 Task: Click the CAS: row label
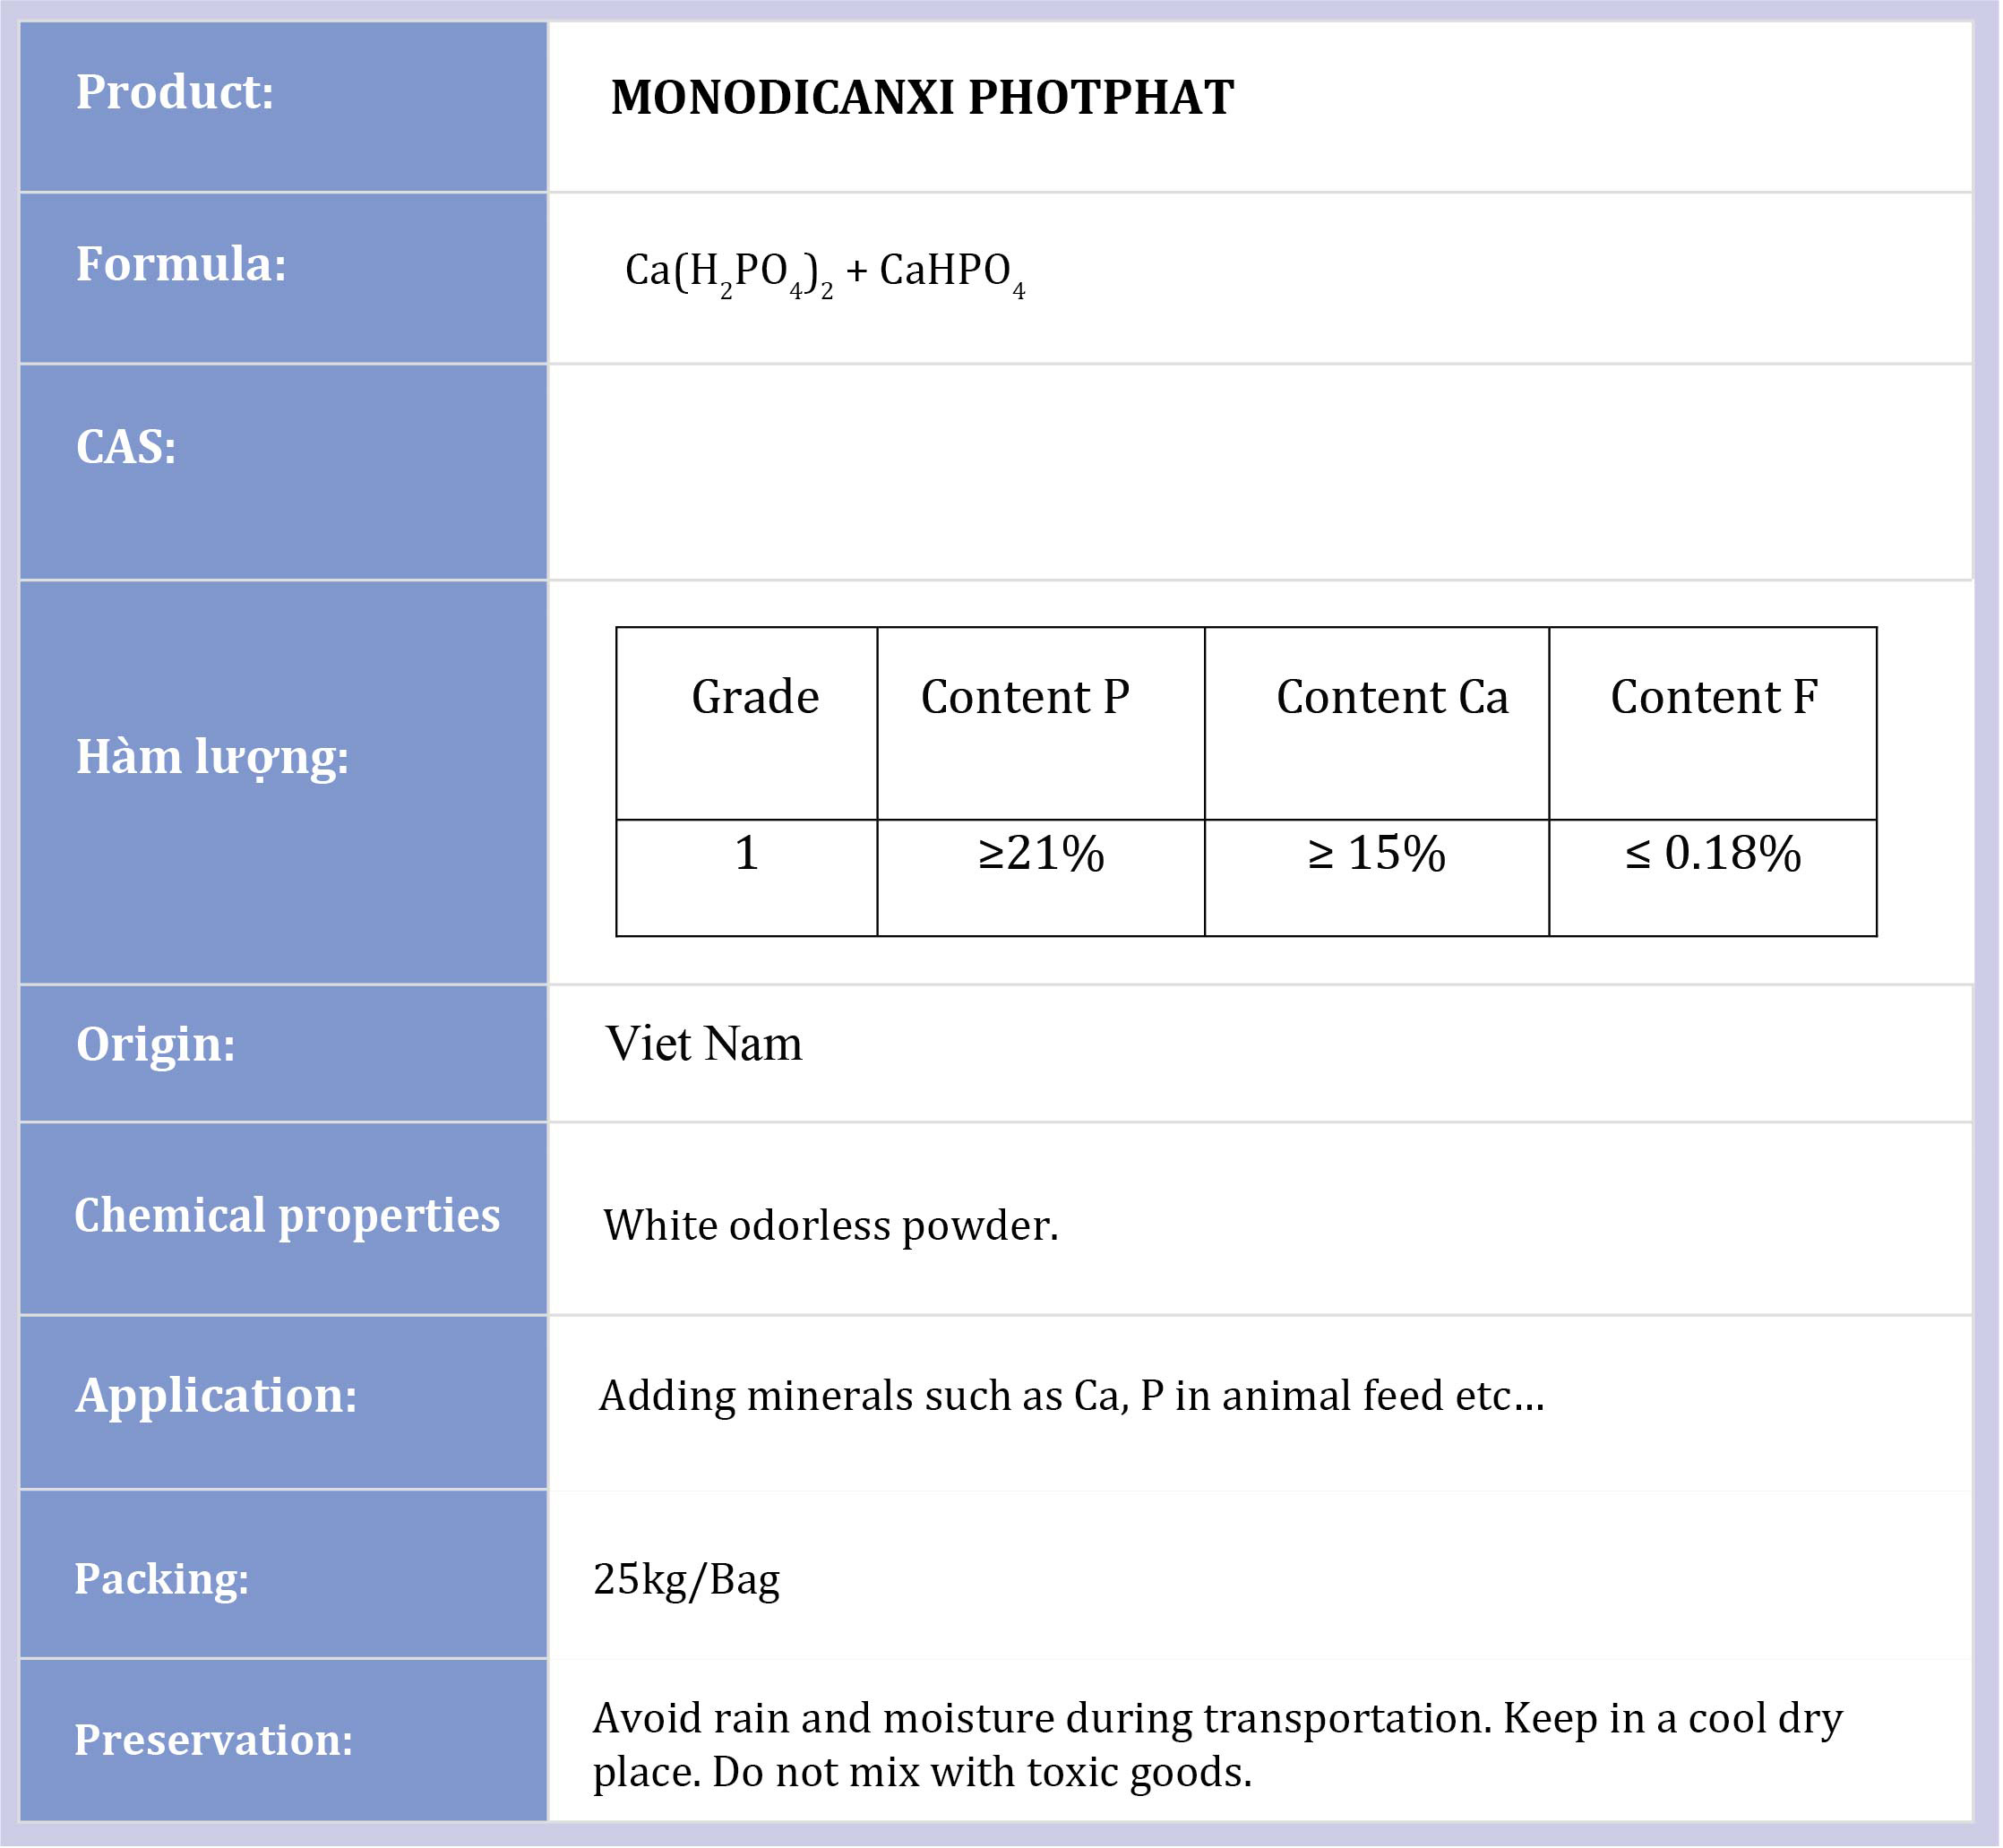pyautogui.click(x=126, y=446)
